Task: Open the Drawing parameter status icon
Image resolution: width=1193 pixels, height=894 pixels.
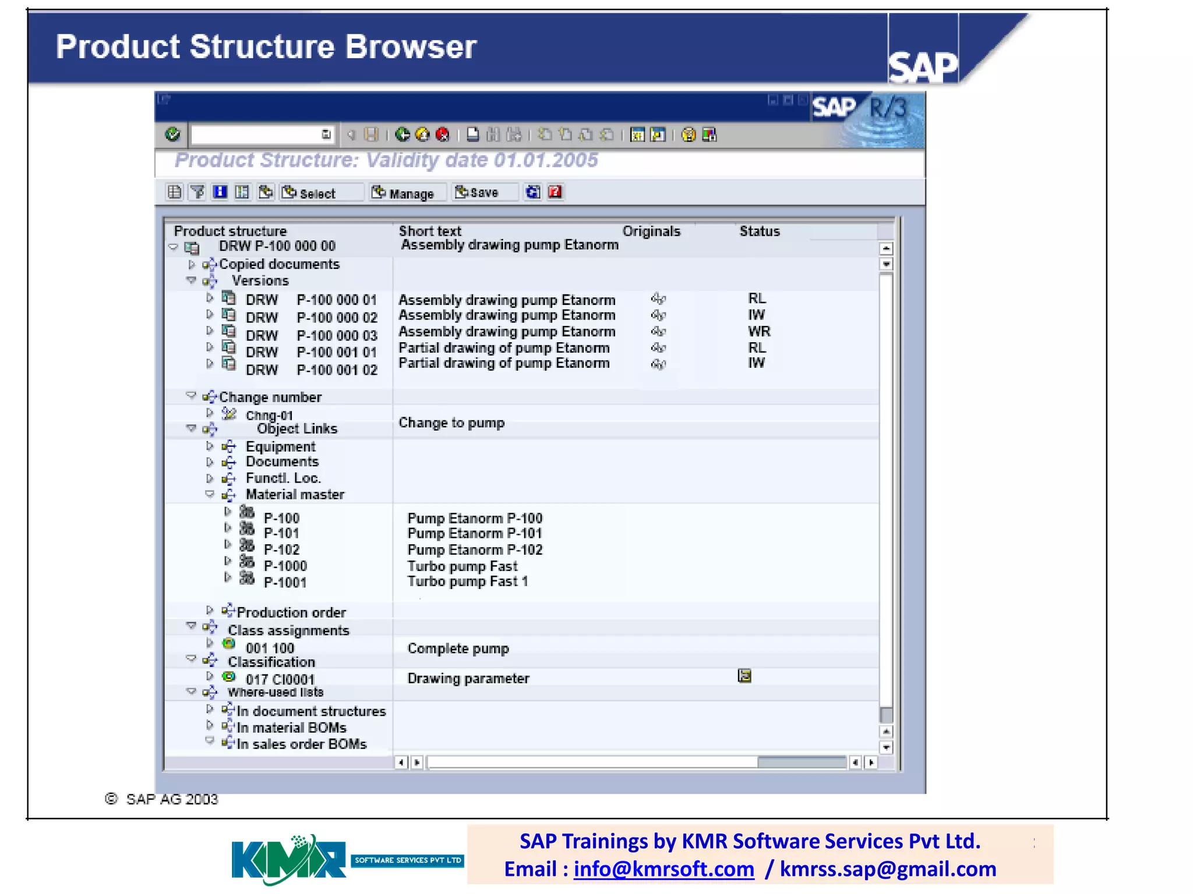Action: click(744, 676)
